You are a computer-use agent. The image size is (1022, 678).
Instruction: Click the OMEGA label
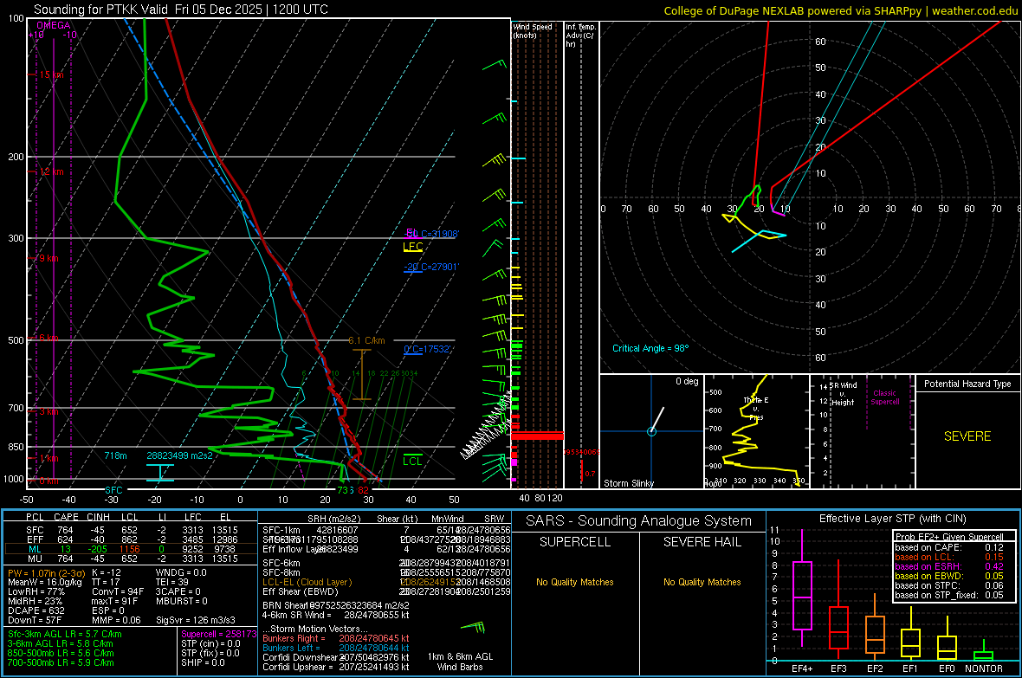[x=54, y=25]
